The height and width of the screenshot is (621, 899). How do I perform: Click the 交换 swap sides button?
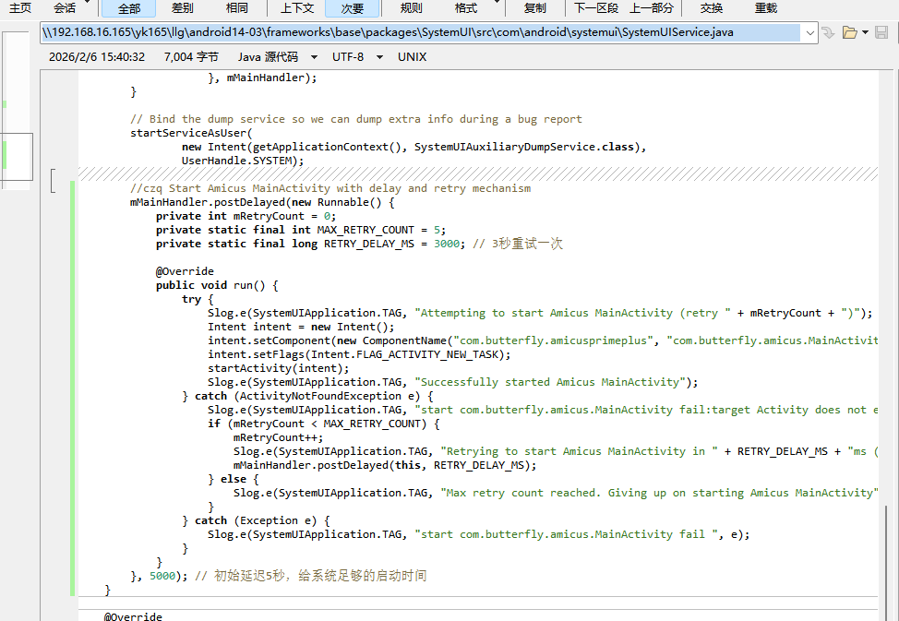point(711,8)
